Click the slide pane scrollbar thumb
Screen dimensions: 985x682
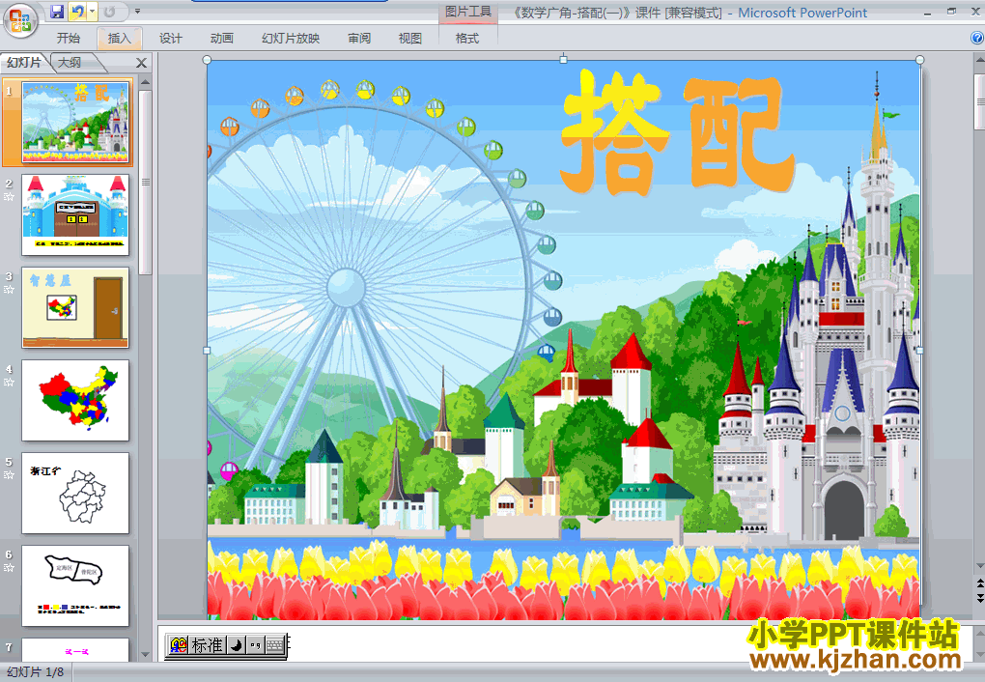coord(145,183)
